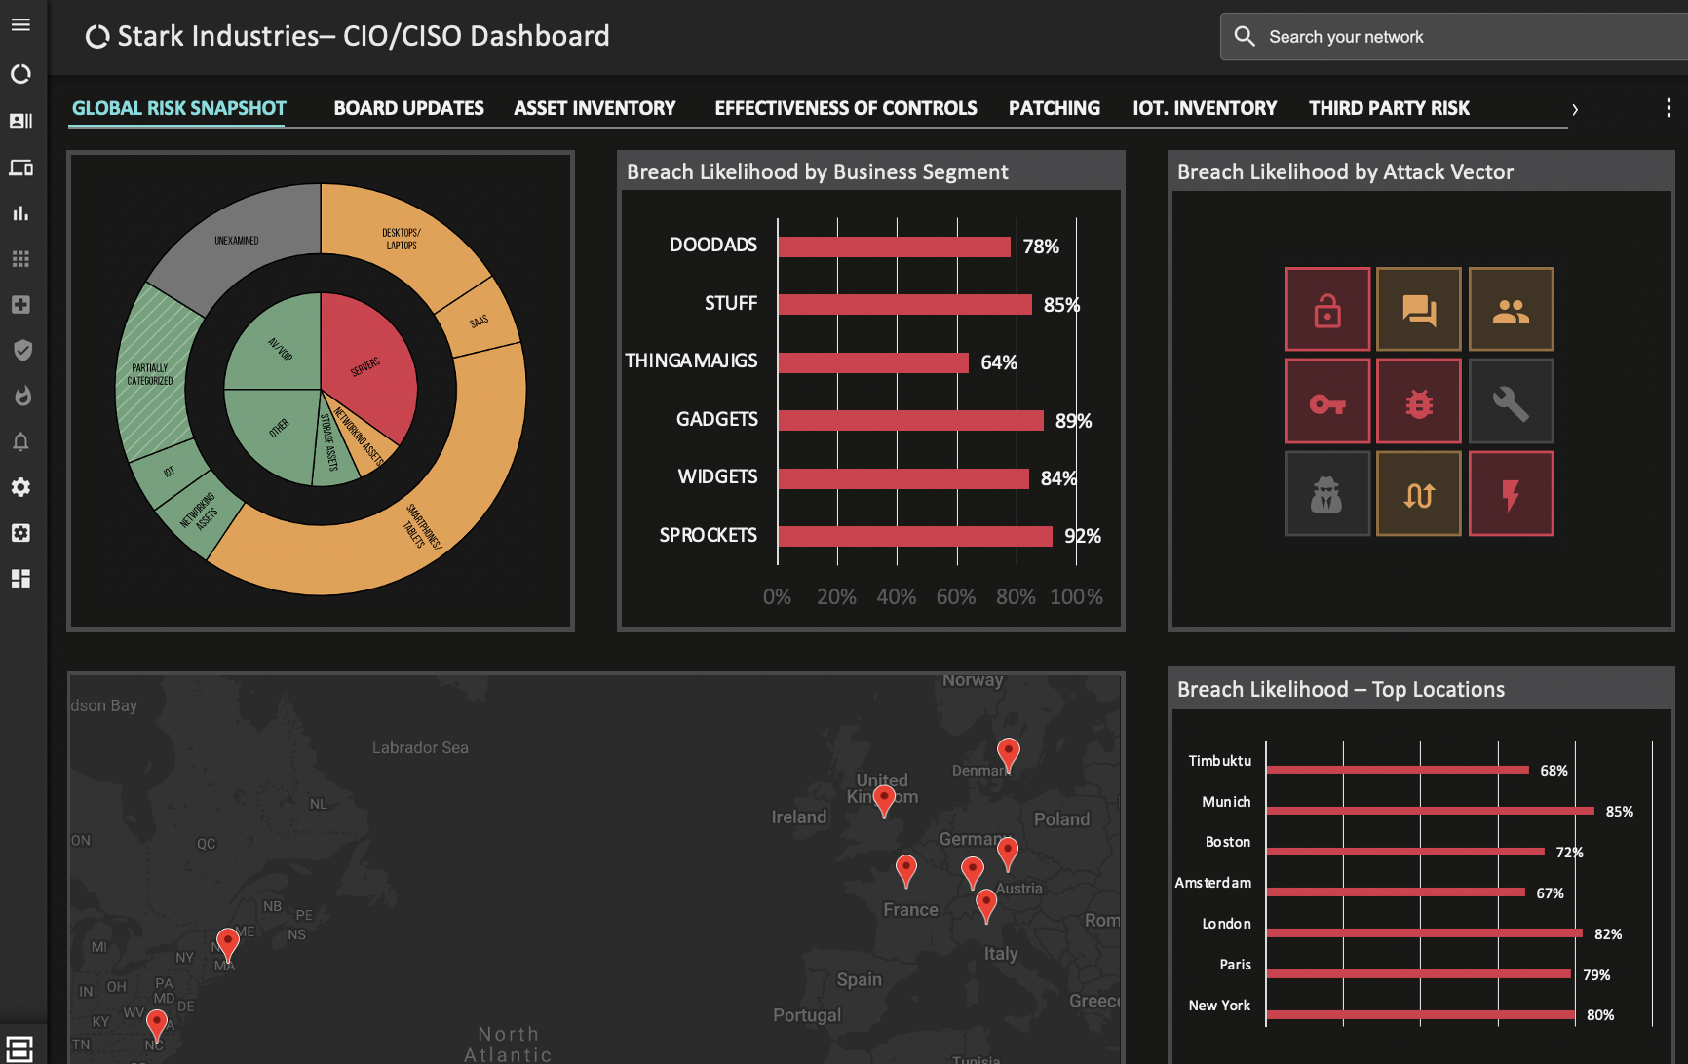This screenshot has height=1064, width=1688.
Task: Select the lightning bolt attack vector tile
Action: (1511, 494)
